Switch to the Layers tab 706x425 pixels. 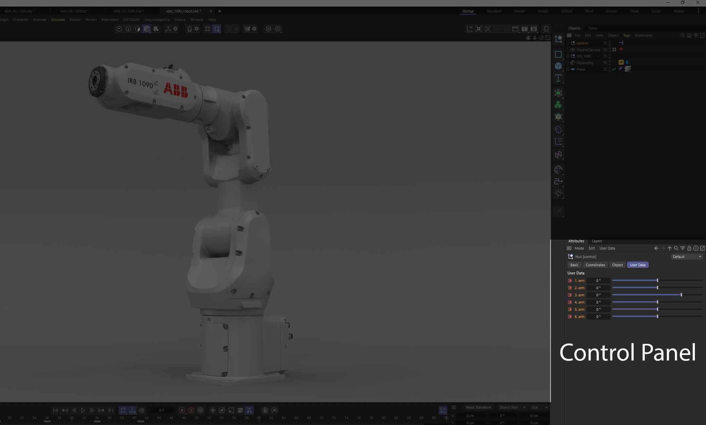tap(597, 241)
